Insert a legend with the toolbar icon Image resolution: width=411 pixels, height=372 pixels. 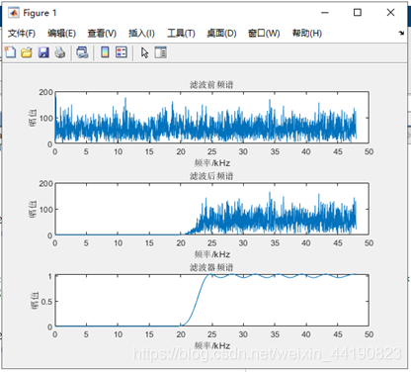click(x=122, y=52)
